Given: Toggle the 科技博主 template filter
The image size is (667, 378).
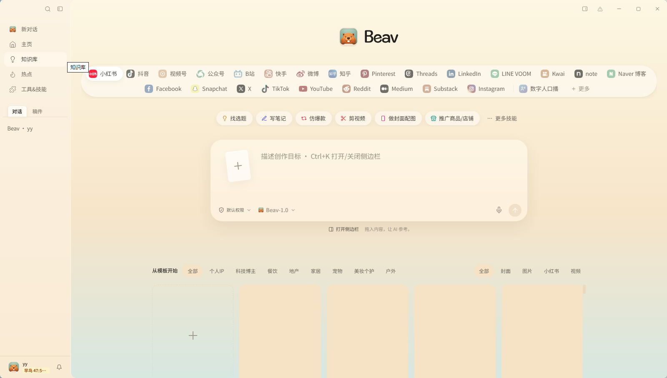Looking at the screenshot, I should [246, 271].
